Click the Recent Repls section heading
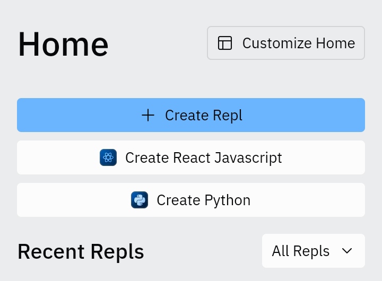This screenshot has height=281, width=382. point(81,251)
